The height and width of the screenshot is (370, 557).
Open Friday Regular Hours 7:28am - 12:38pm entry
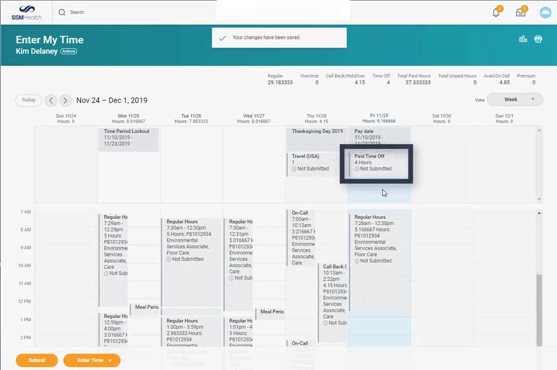379,263
